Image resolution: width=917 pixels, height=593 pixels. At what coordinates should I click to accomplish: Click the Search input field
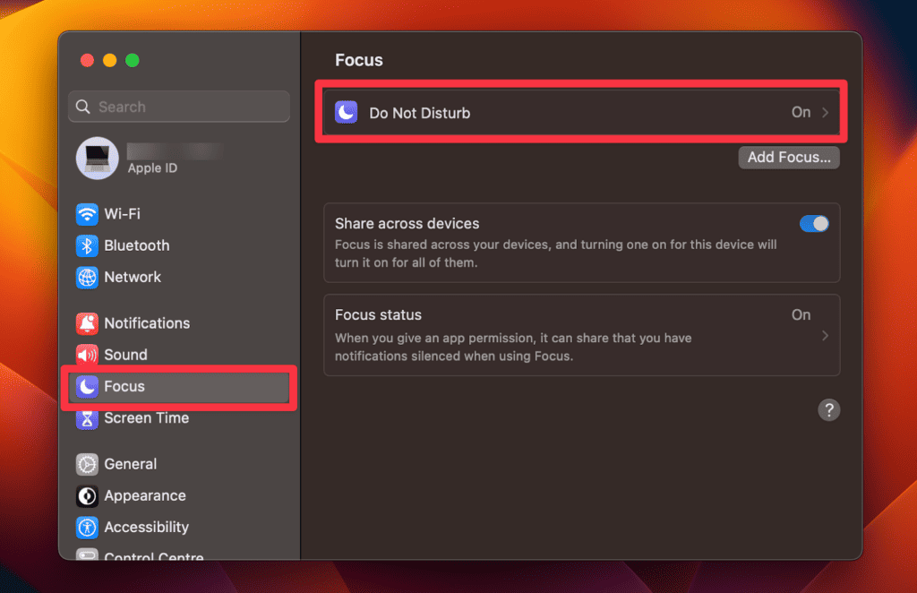point(179,107)
